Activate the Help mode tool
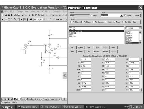 (x=31, y=19)
